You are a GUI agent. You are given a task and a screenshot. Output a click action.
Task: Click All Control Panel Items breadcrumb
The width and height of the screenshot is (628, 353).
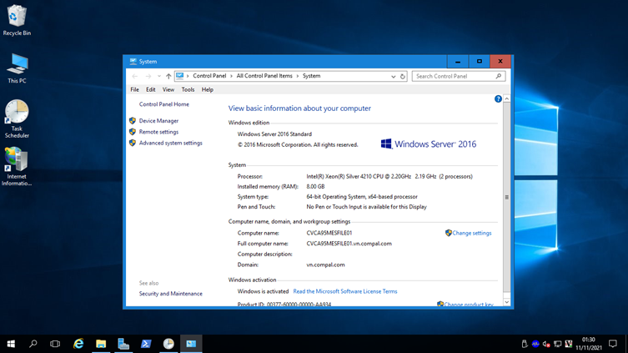[x=264, y=76]
